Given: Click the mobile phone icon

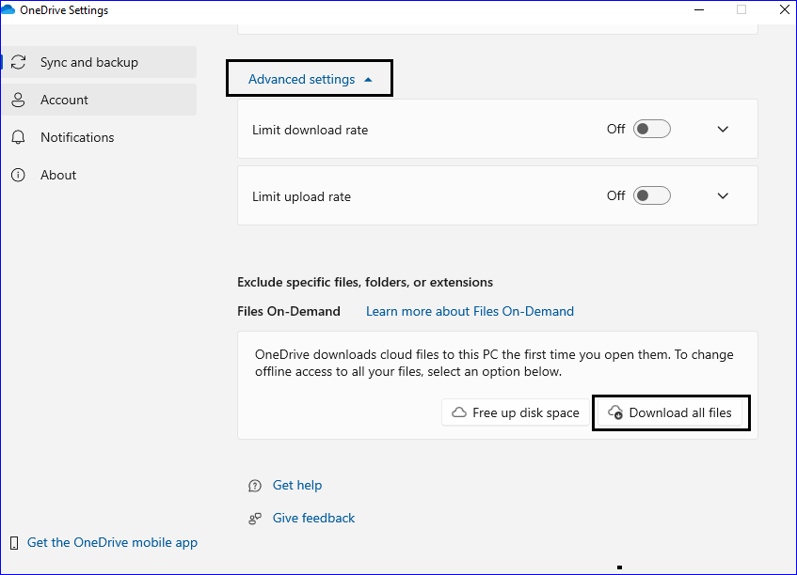Looking at the screenshot, I should 14,543.
